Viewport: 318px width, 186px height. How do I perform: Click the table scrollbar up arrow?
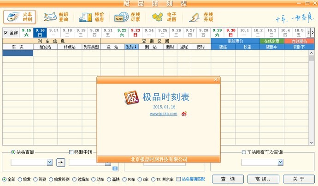311,53
